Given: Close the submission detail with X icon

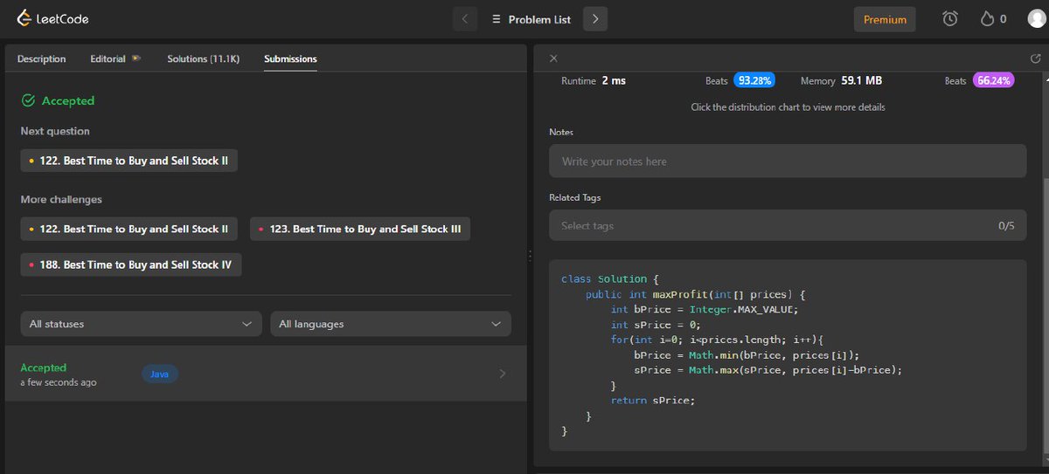Looking at the screenshot, I should pyautogui.click(x=553, y=58).
